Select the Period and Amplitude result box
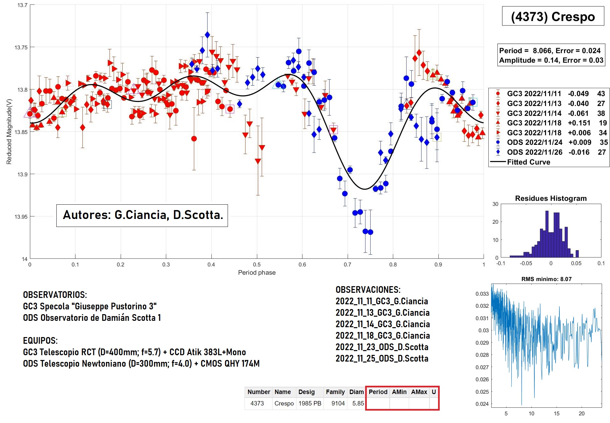The height and width of the screenshot is (423, 610). point(551,55)
